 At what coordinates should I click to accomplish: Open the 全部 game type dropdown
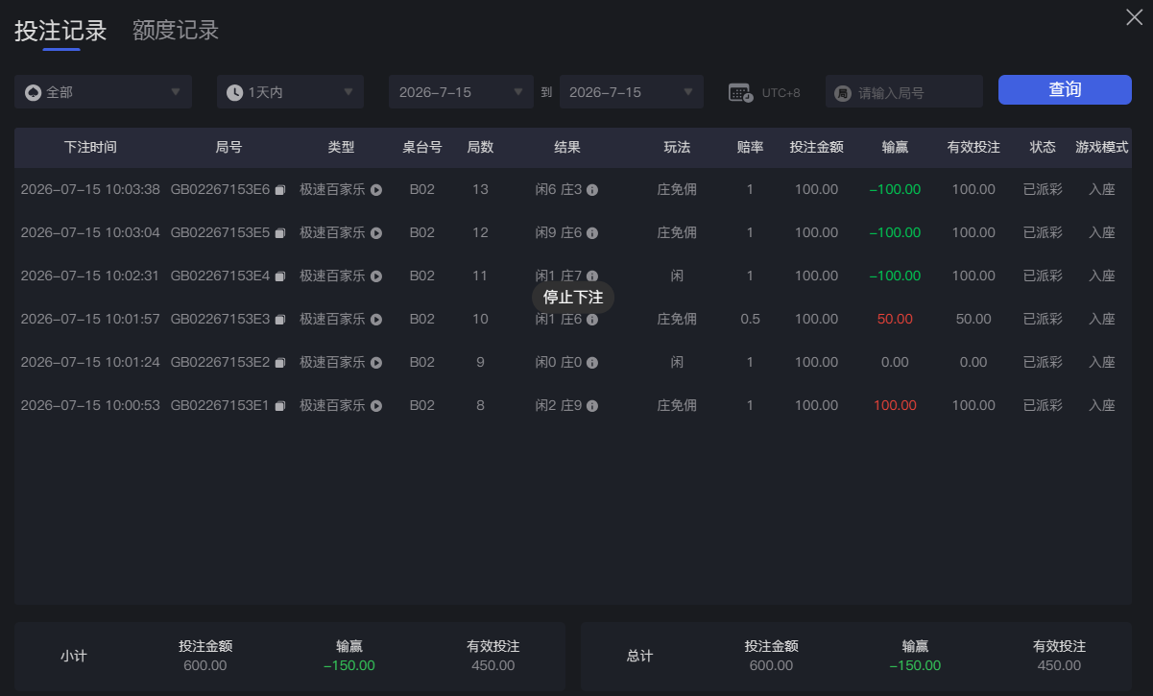[x=103, y=92]
